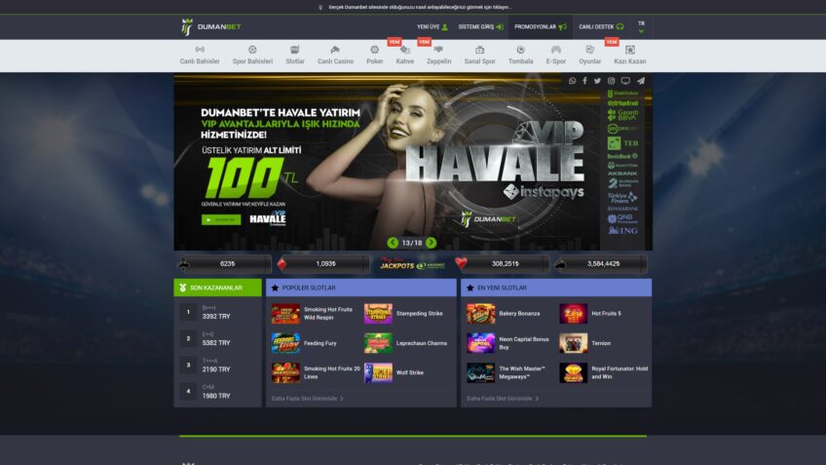Go to next banner slide arrow
826x465 pixels.
coord(432,243)
